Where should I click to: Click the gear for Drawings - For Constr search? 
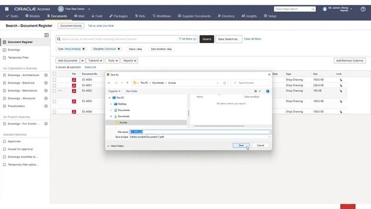[46, 124]
